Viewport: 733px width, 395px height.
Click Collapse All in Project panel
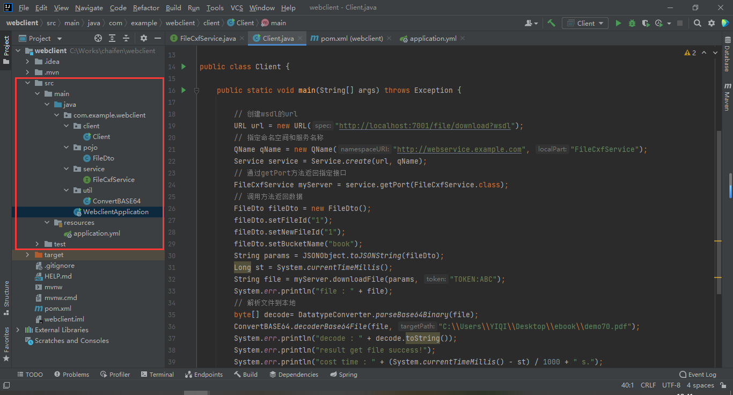[126, 38]
